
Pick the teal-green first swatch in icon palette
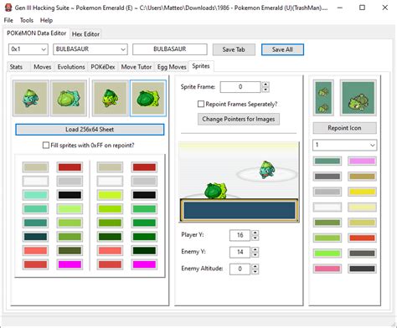(x=327, y=161)
